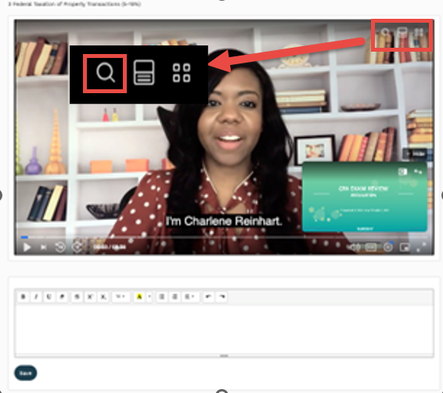The image size is (443, 393).
Task: Apply superscript formatting
Action: (x=90, y=297)
